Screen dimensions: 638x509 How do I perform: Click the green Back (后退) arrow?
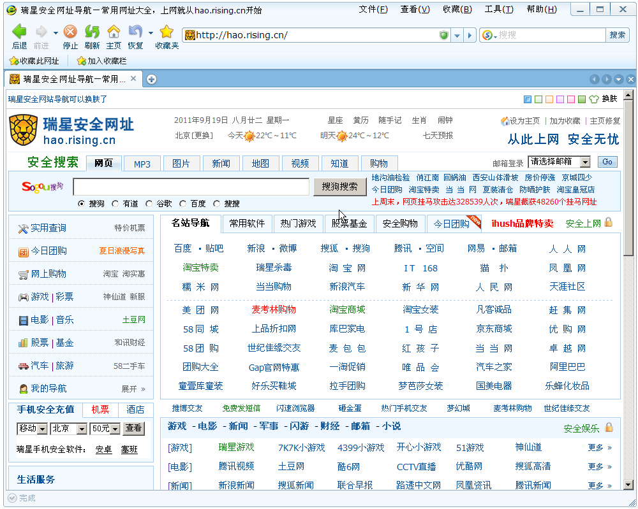[x=19, y=32]
